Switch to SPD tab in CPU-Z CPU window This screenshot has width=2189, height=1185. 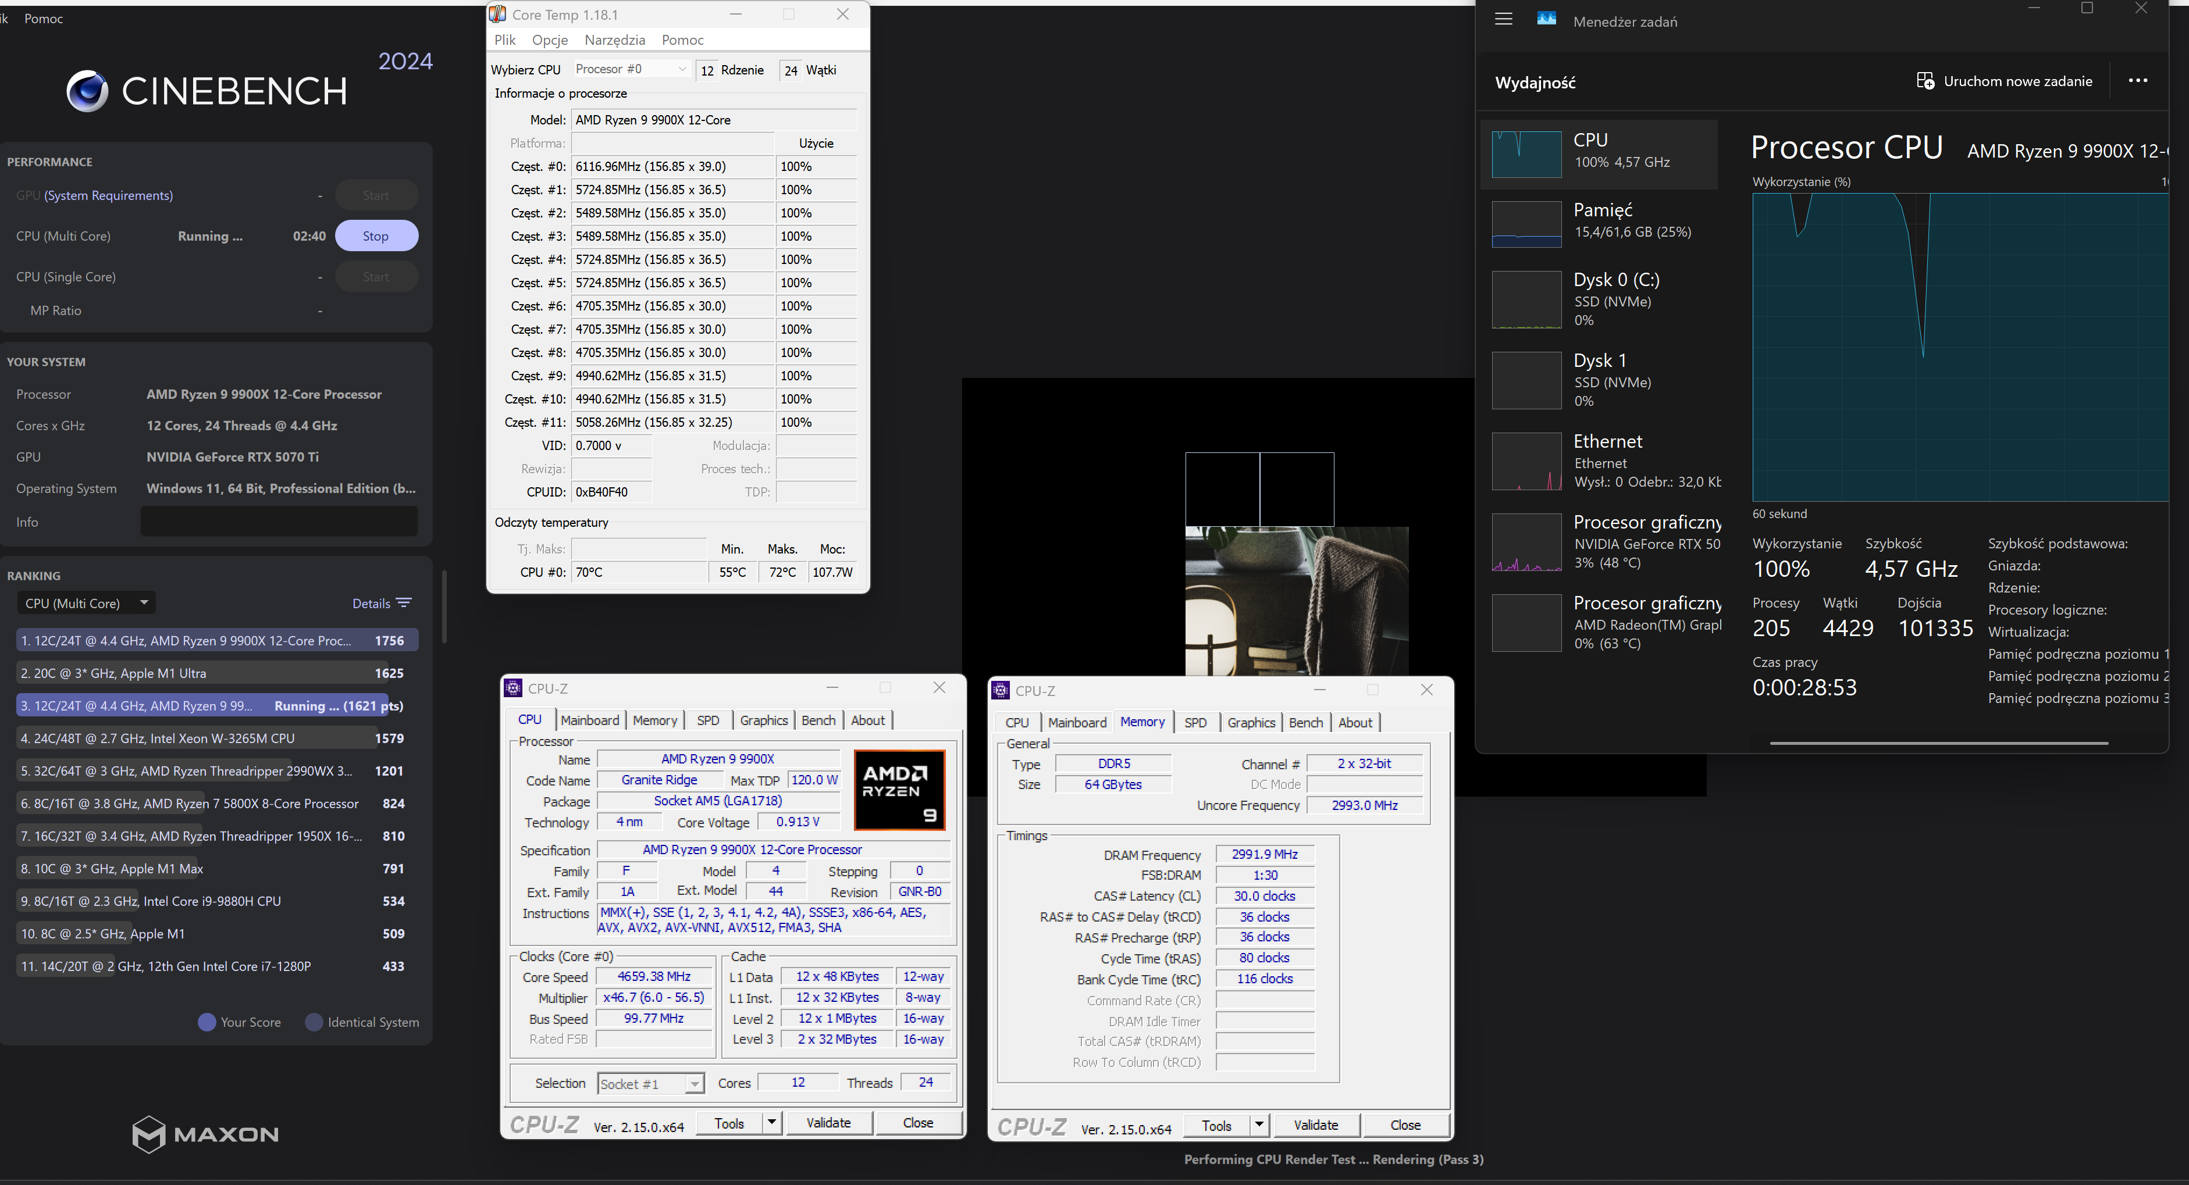point(708,719)
